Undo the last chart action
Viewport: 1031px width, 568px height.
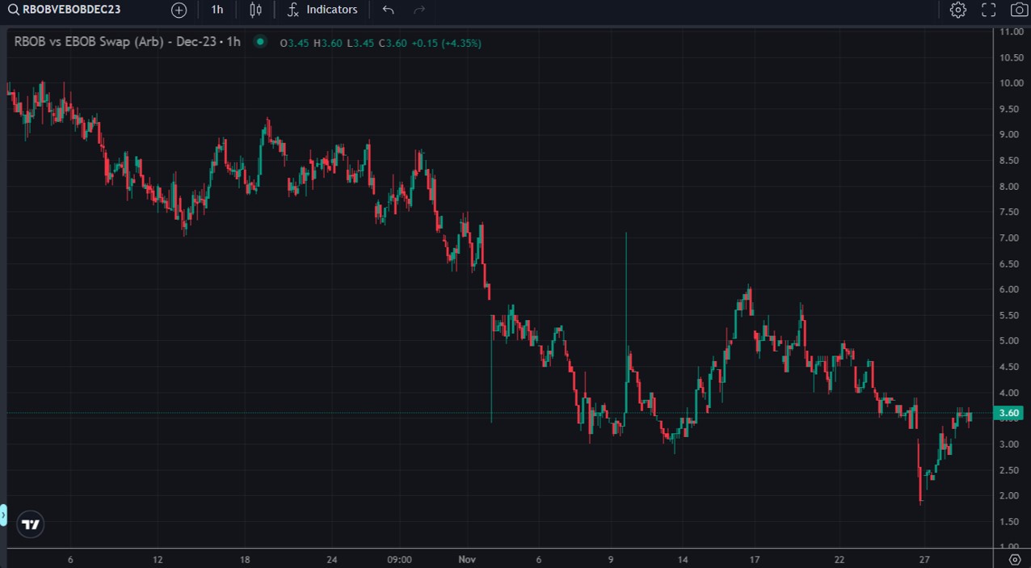(x=388, y=10)
